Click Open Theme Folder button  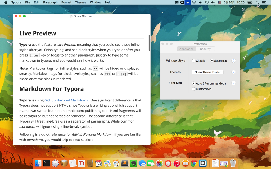point(207,72)
